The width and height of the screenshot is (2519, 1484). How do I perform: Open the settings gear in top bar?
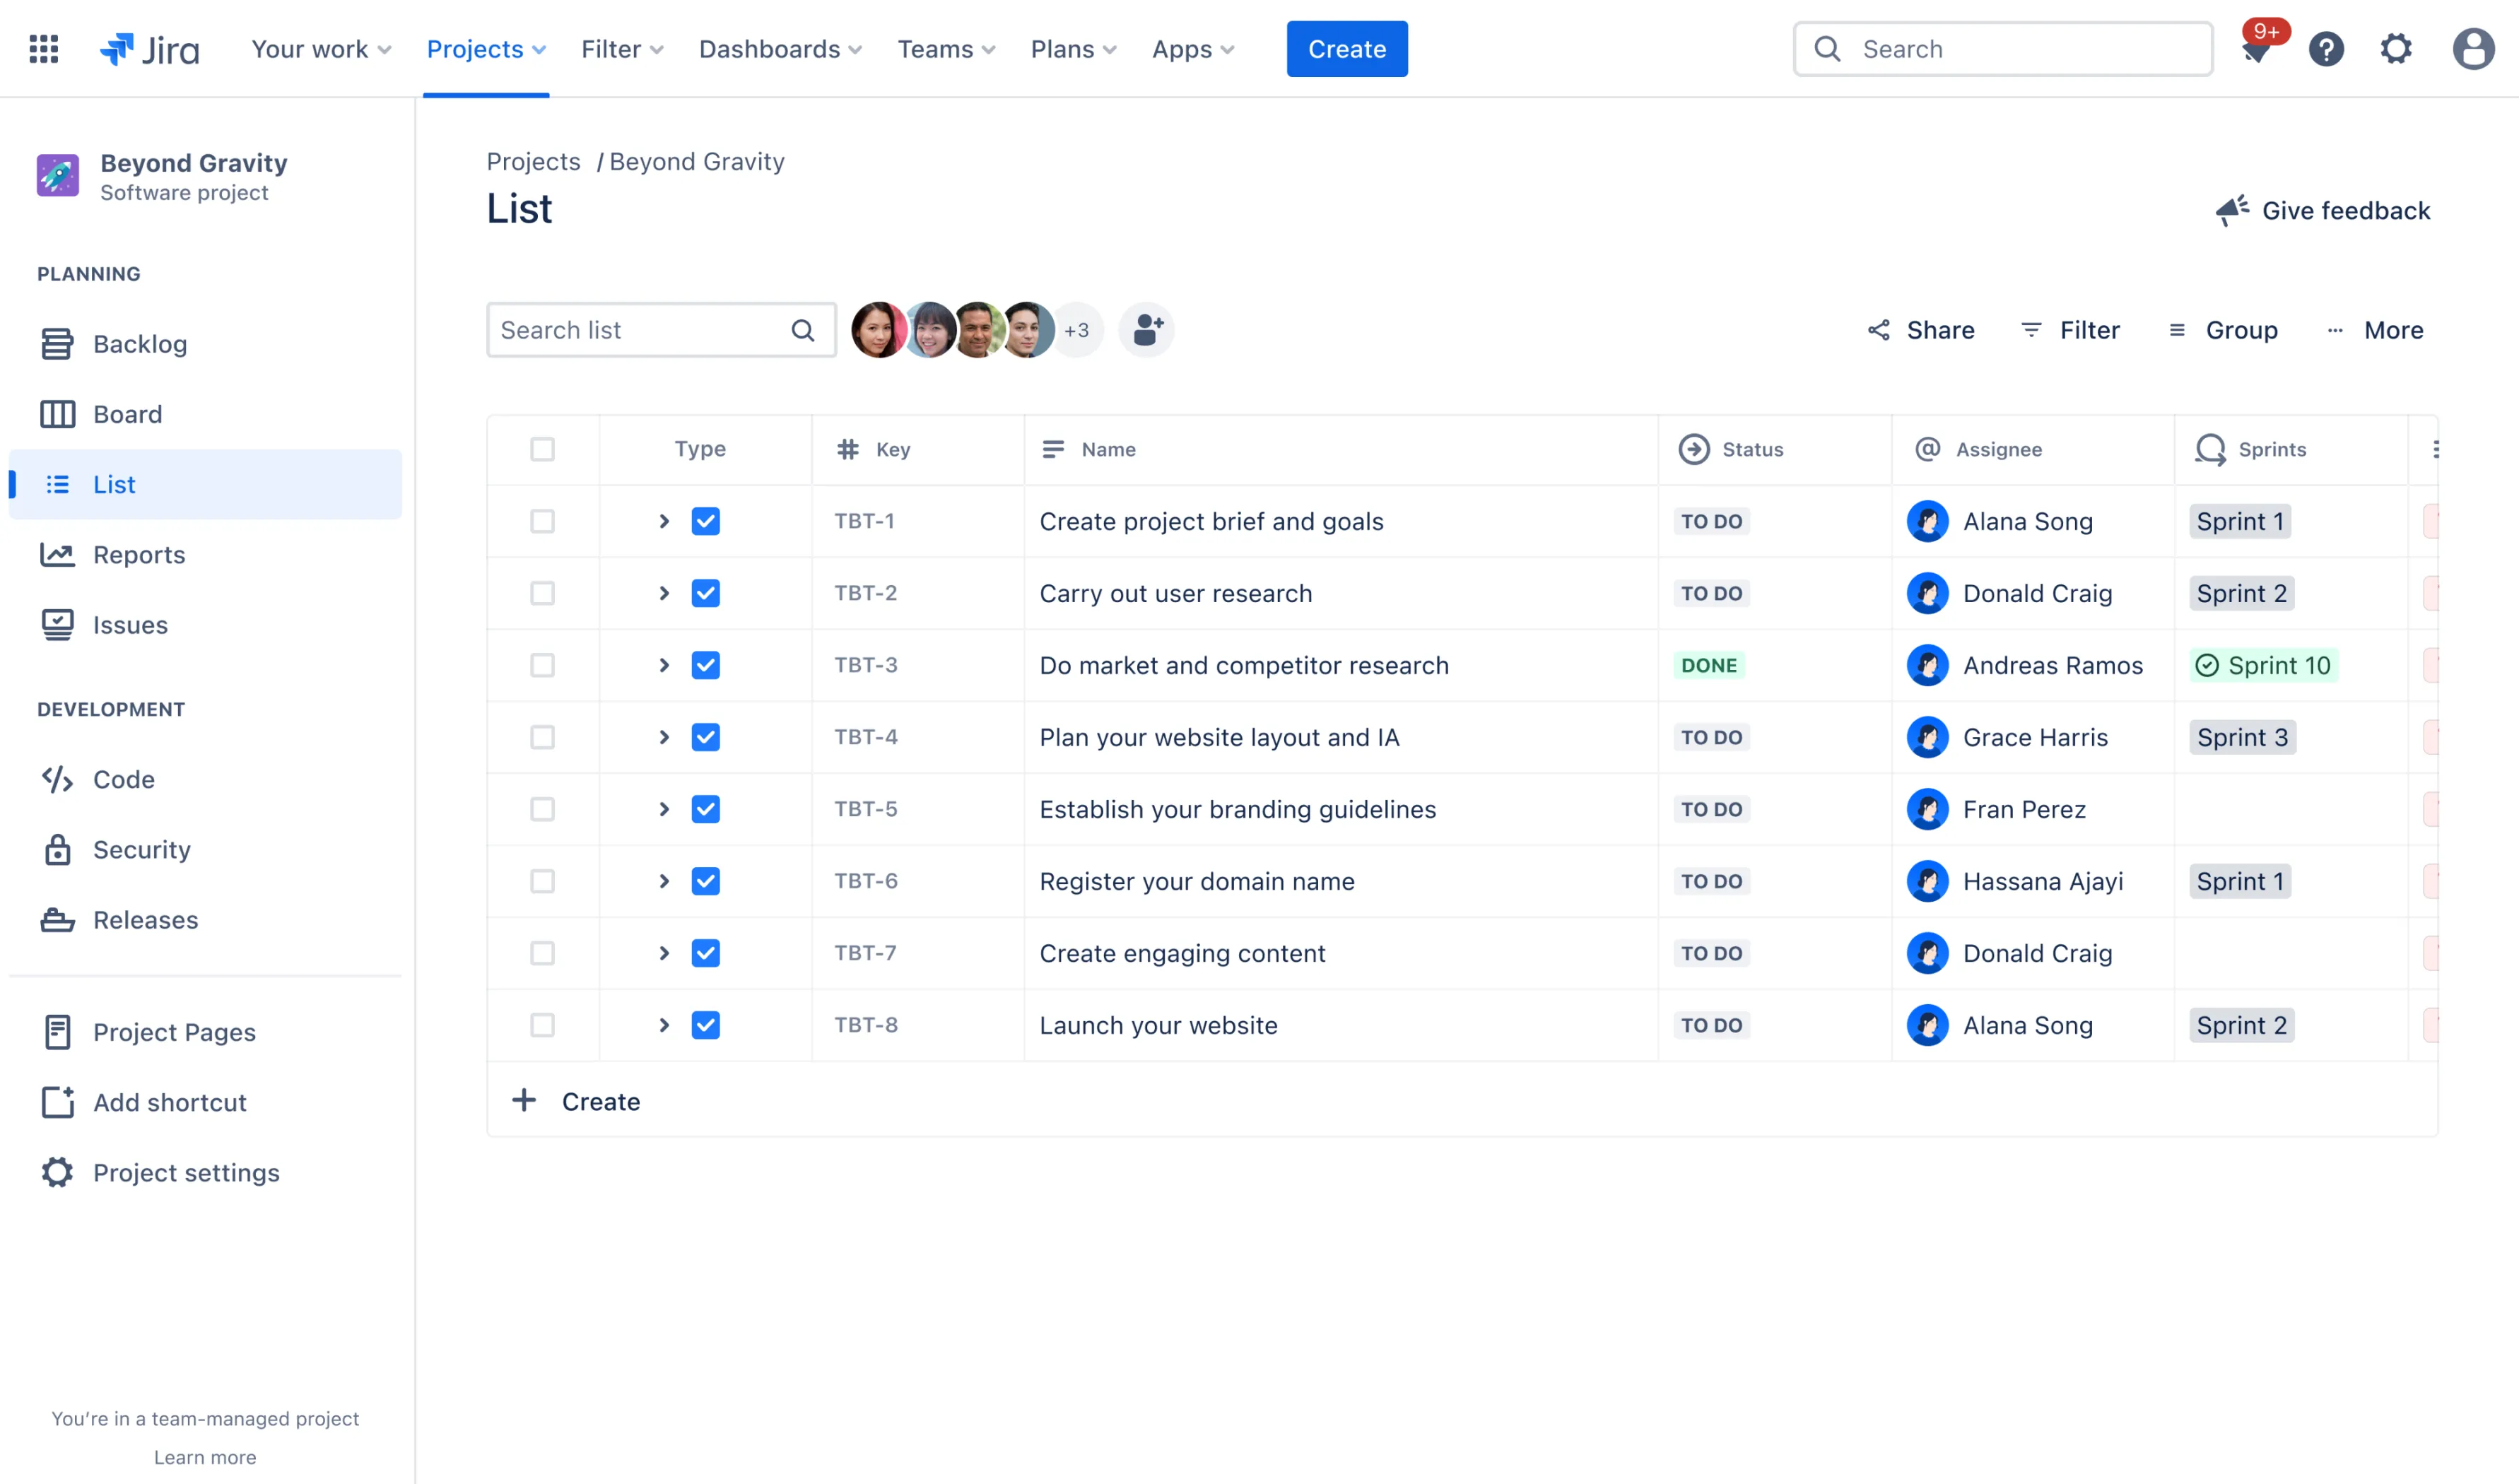pos(2395,49)
